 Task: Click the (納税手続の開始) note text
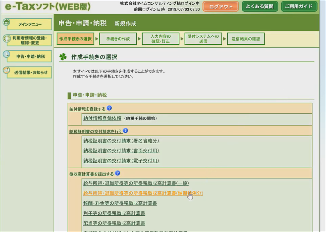point(140,118)
